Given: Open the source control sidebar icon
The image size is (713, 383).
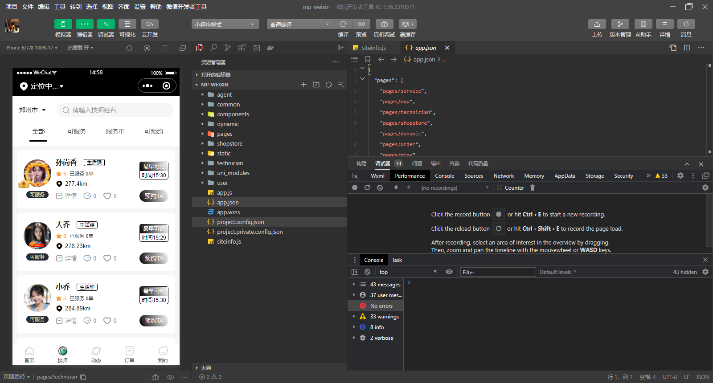Looking at the screenshot, I should tap(228, 48).
